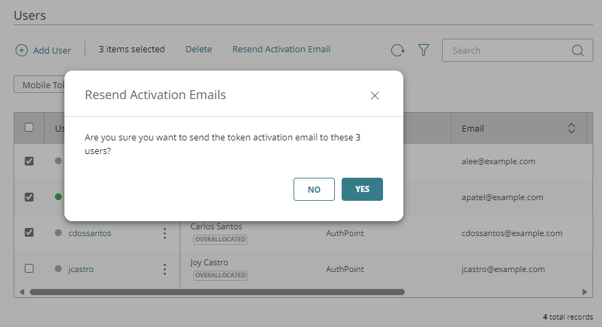Click Resend Activation Email in toolbar

tap(281, 50)
